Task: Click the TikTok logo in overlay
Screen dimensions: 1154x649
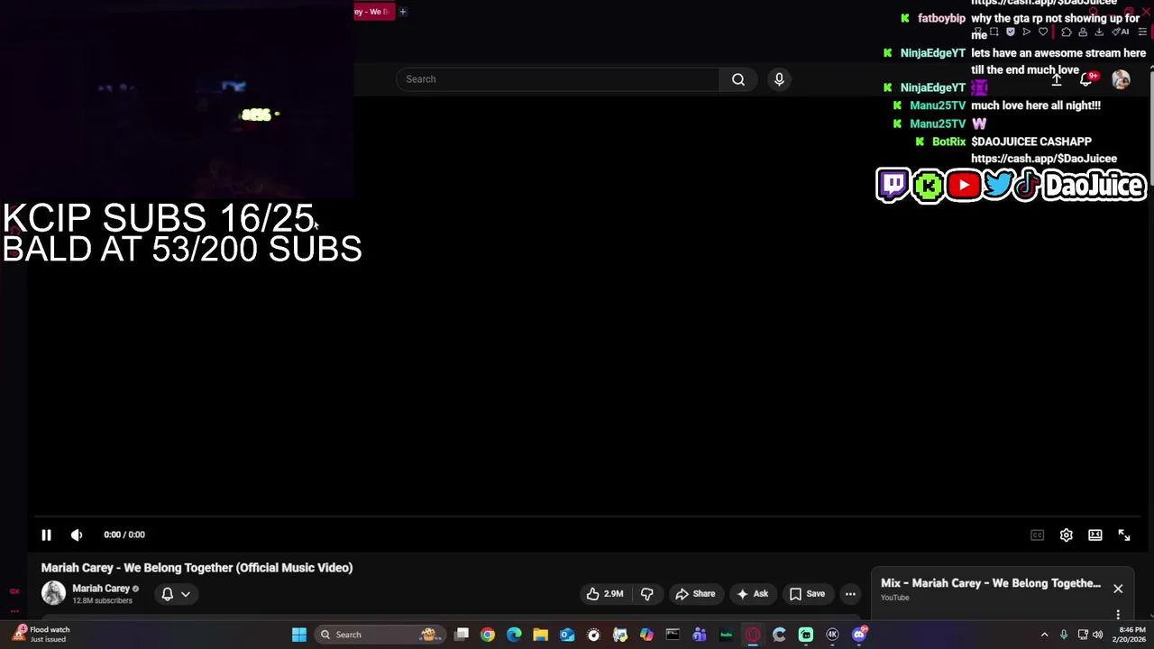Action: [1028, 185]
